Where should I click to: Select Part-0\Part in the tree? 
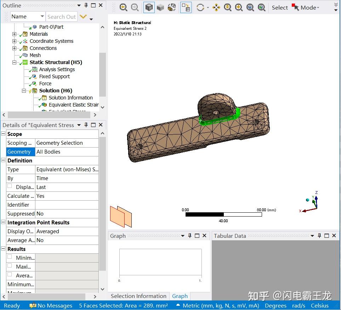point(51,27)
